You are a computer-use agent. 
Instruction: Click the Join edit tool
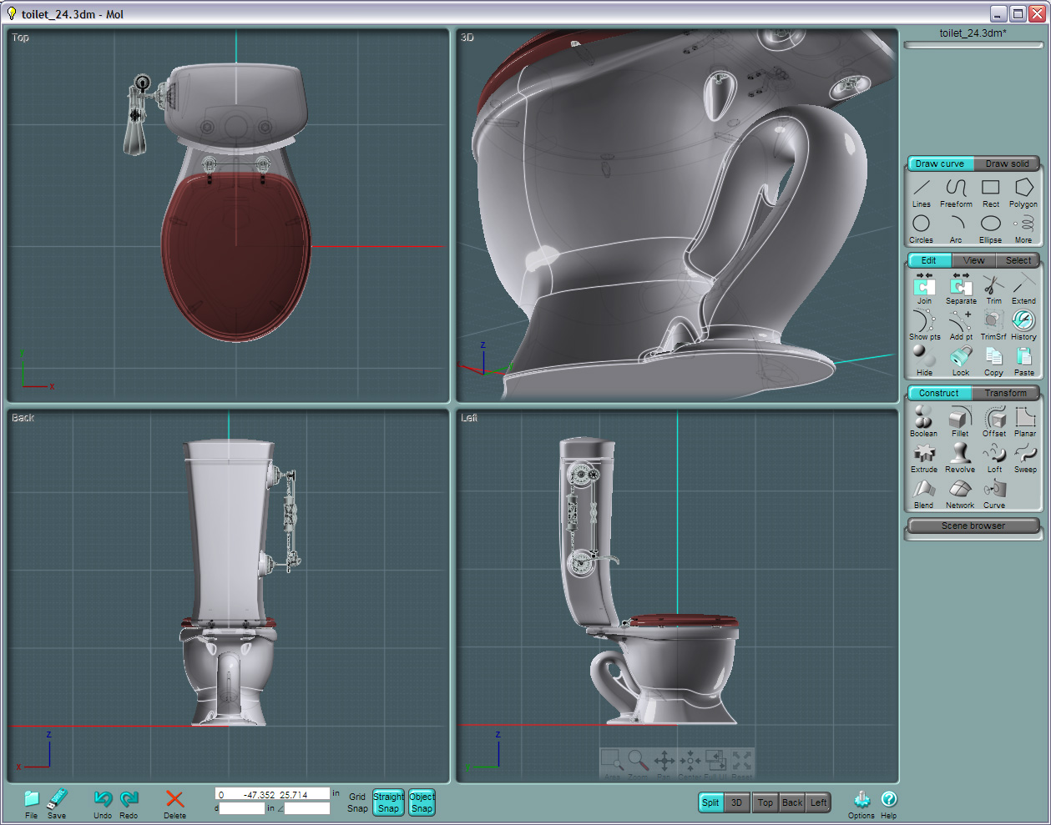click(924, 289)
